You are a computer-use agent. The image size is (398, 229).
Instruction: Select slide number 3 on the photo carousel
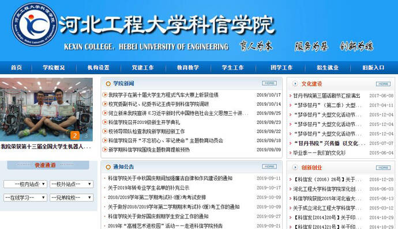[86, 136]
